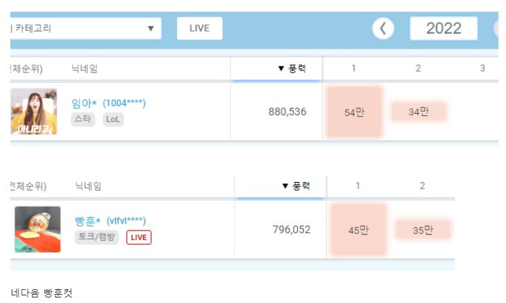506x303 pixels.
Task: Select the 45만 month cell
Action: 358,230
